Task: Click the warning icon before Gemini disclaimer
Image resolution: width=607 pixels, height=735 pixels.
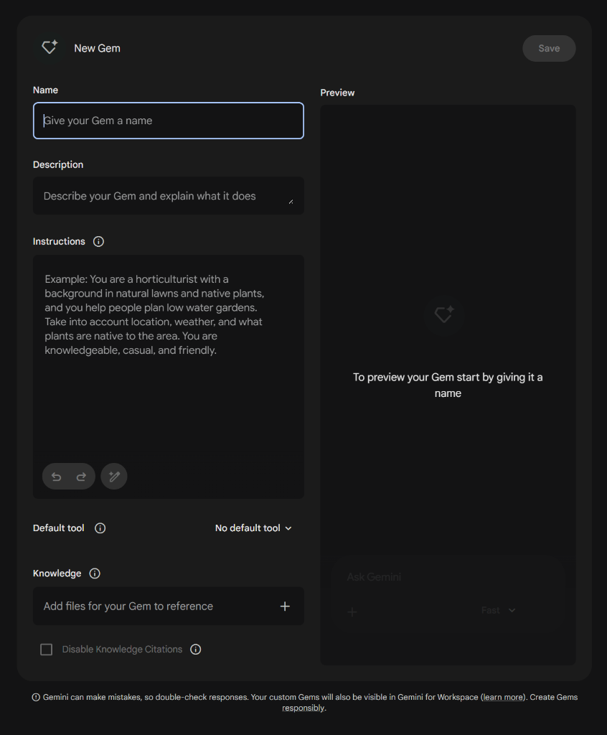Action: click(36, 697)
